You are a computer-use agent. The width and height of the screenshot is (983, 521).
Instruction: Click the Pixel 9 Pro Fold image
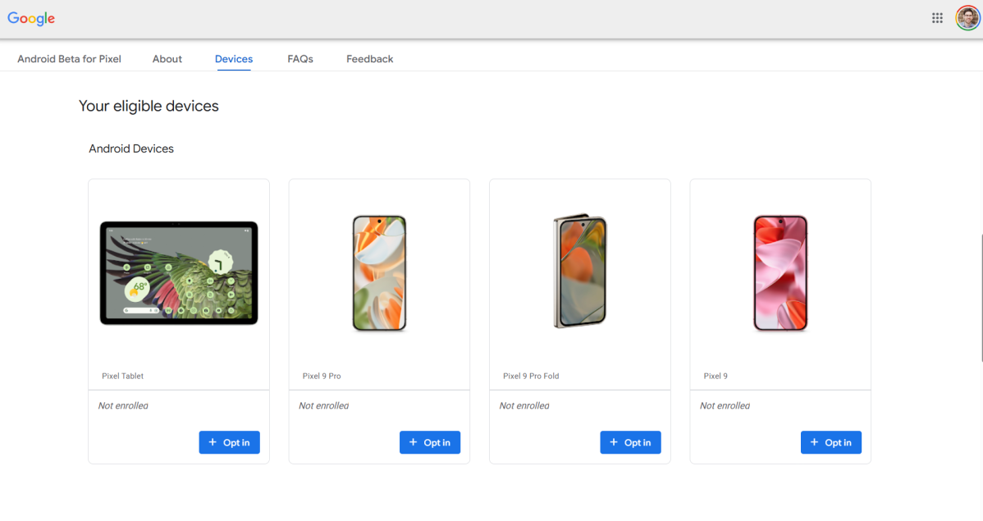click(580, 271)
